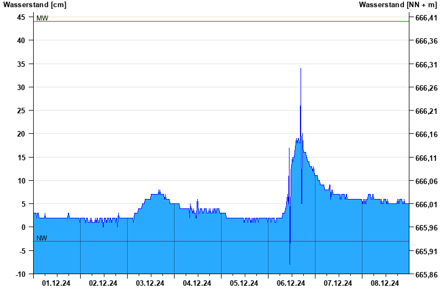The height and width of the screenshot is (304, 442).
Task: Click the 'Wasserstand [NN + m]' axis title
Action: [x=398, y=5]
